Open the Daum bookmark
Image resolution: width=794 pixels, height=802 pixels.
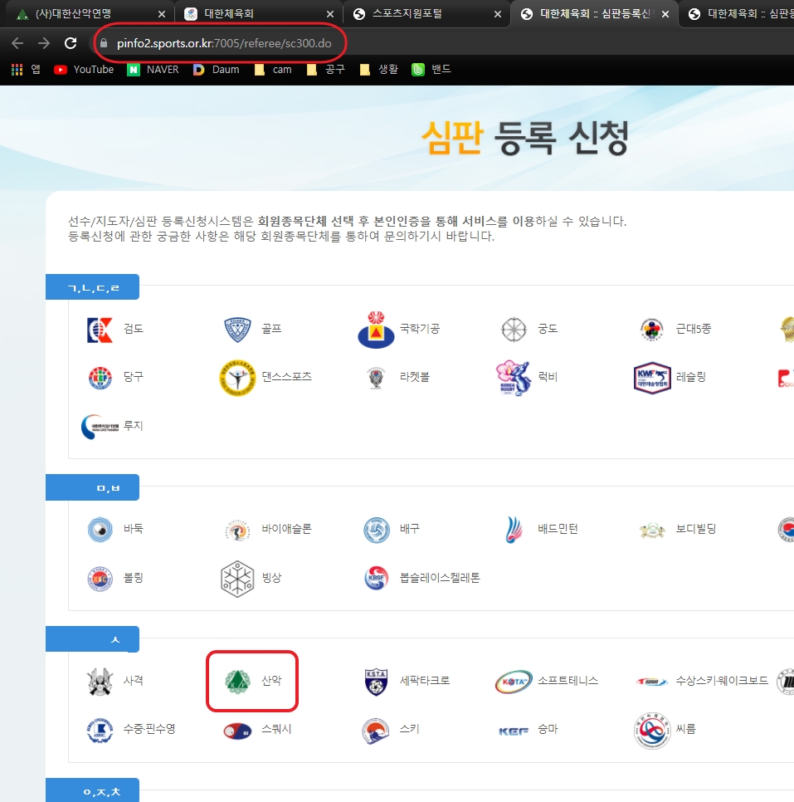(216, 70)
